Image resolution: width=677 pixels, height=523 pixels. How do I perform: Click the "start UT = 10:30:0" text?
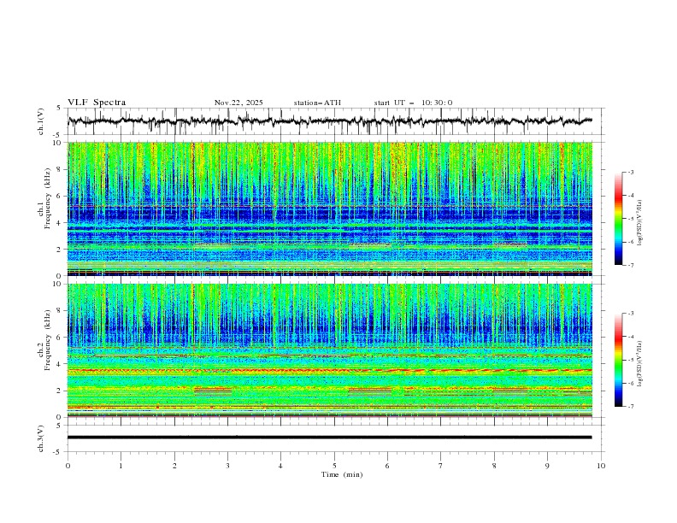point(413,103)
